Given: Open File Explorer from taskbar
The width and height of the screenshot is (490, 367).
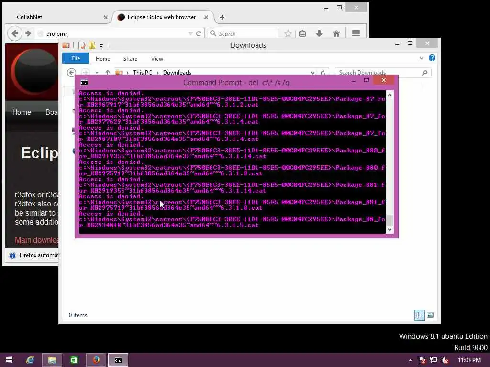Looking at the screenshot, I should tap(52, 360).
